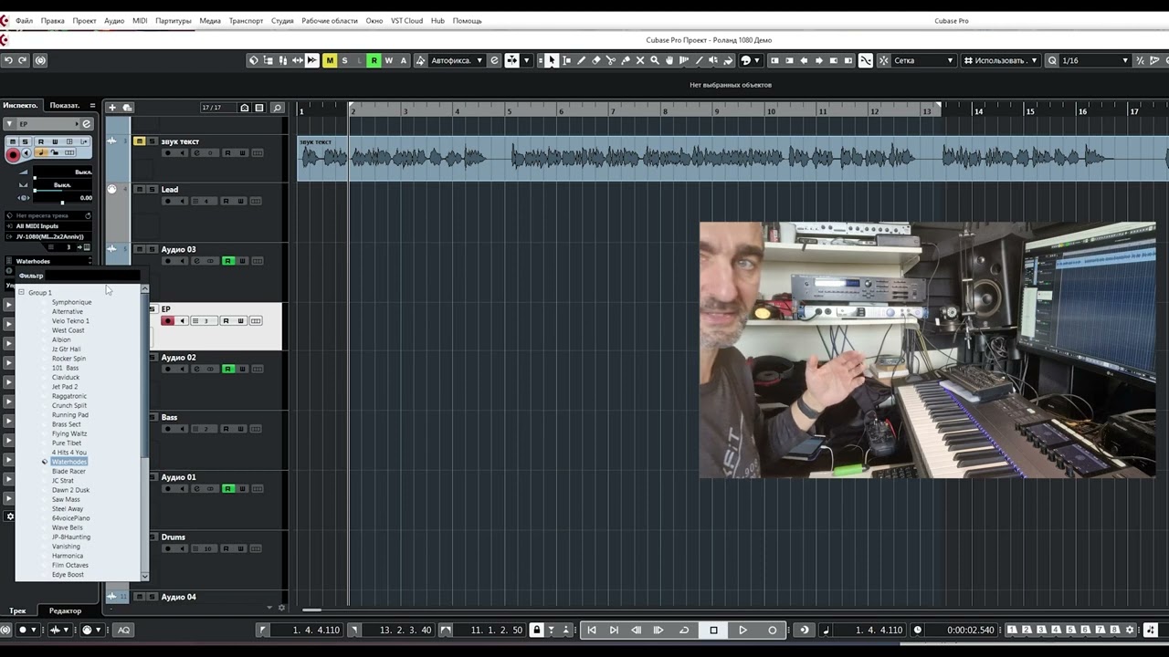Open the Транспорт menu

(246, 20)
